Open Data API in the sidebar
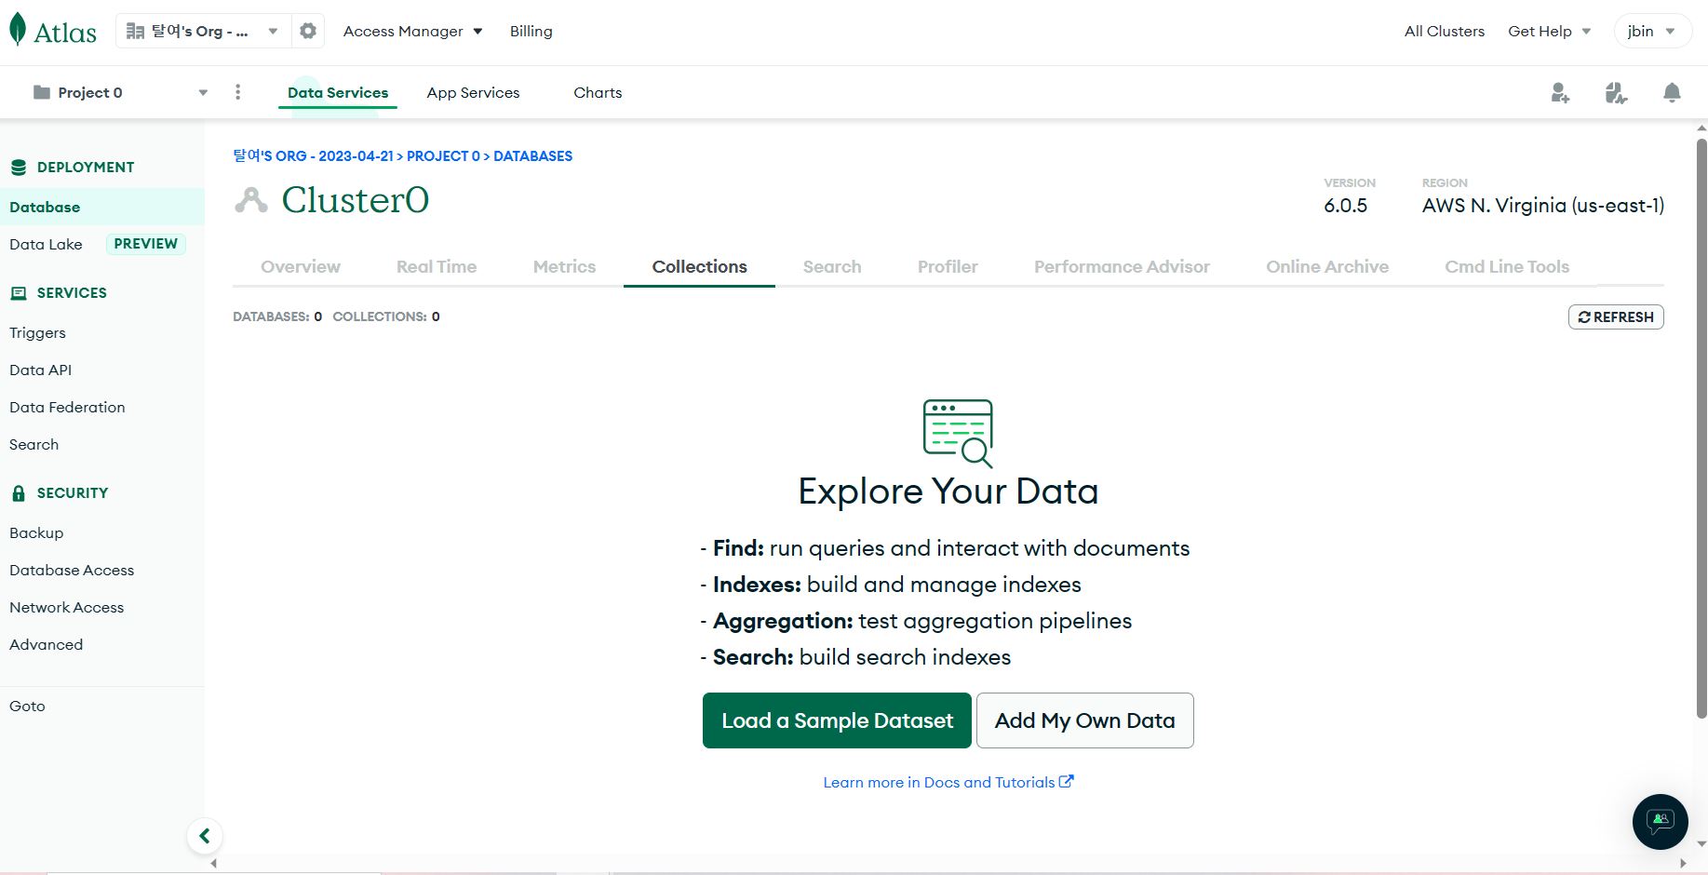 coord(40,370)
